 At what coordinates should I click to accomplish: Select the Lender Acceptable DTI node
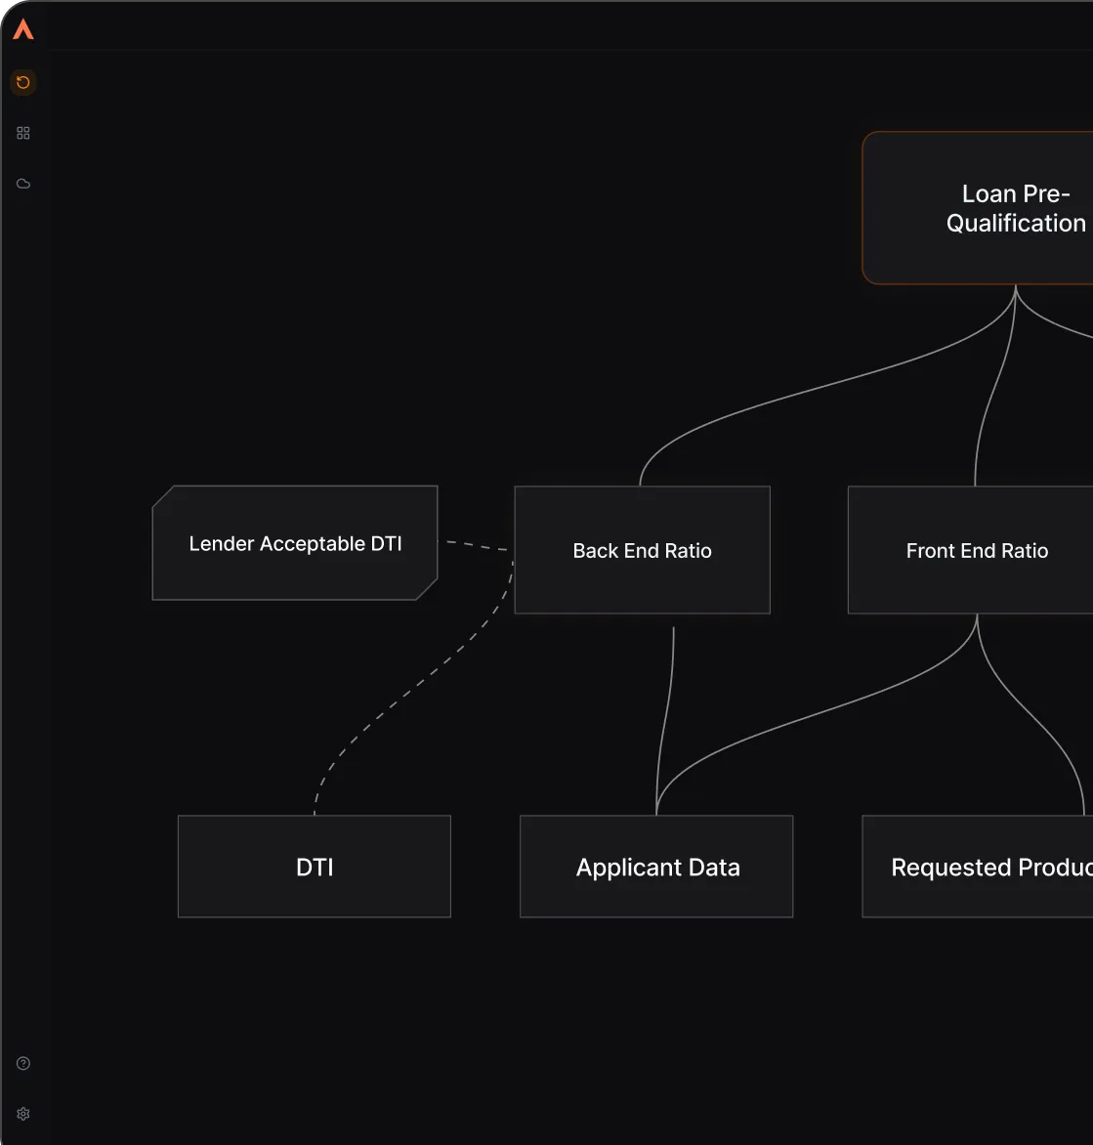tap(295, 543)
